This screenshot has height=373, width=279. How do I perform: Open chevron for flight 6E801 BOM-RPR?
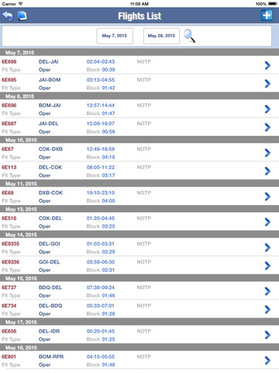click(x=267, y=361)
